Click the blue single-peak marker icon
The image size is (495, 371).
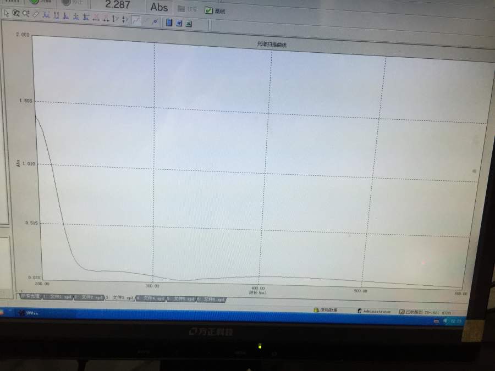pyautogui.click(x=66, y=16)
